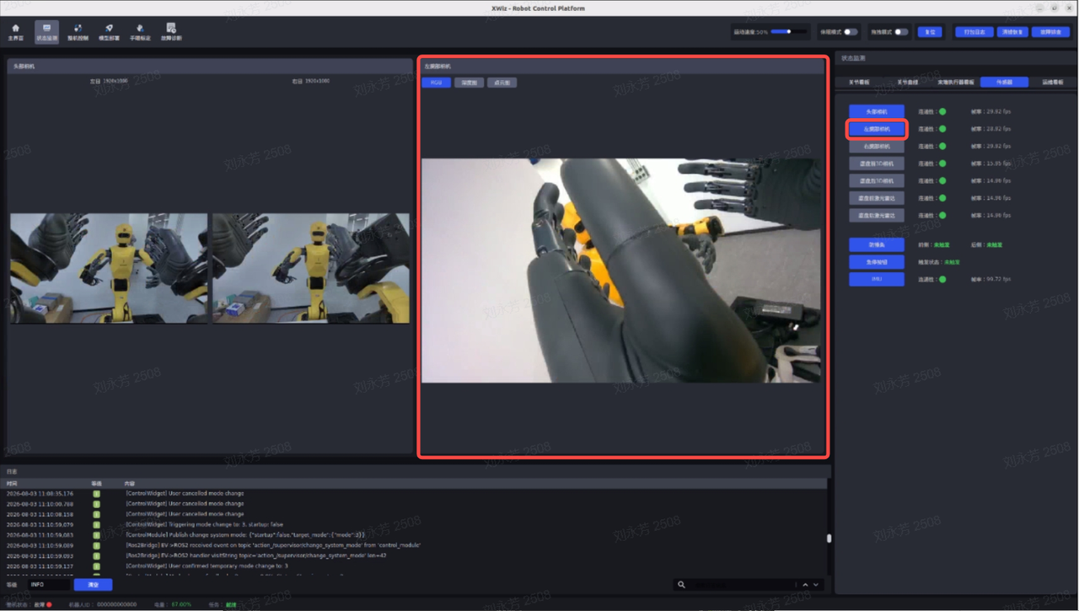The image size is (1079, 611).
Task: Click the log panel vertical scrollbar
Action: (x=829, y=538)
